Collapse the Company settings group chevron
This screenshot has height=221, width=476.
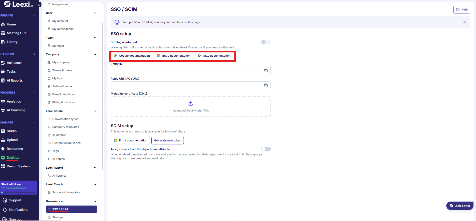coord(95,54)
